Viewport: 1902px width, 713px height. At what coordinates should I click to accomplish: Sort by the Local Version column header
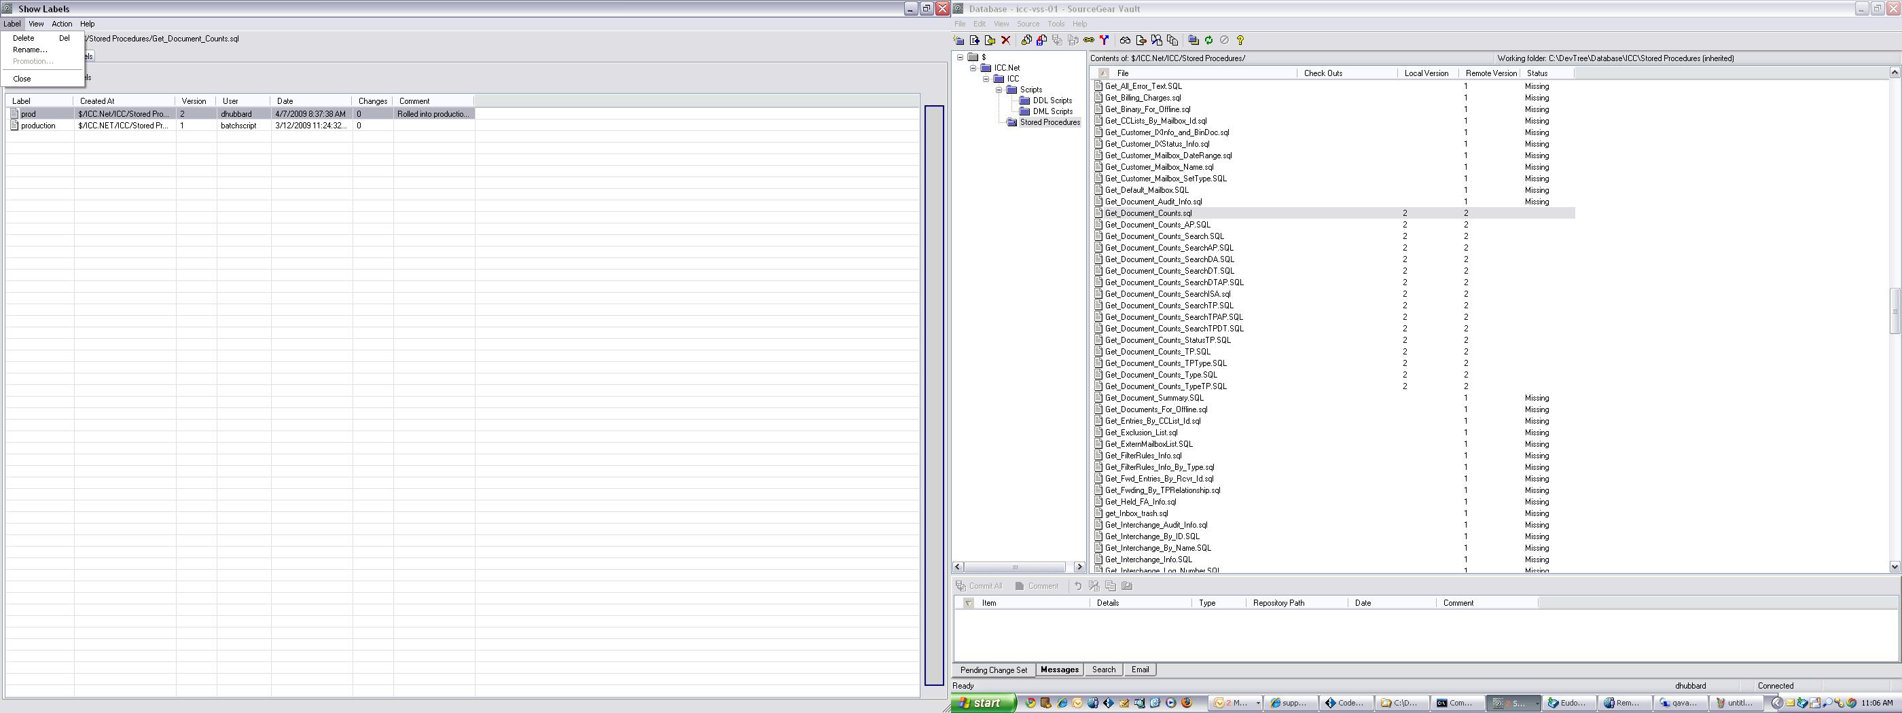click(x=1426, y=73)
